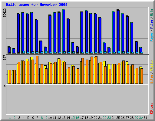Click day label 30 on x-axis
Image resolution: width=155 pixels, height=121 pixels.
point(141,118)
